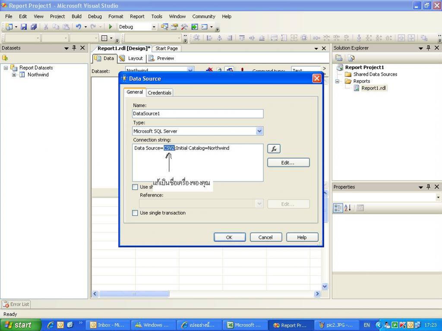Click inside the Connection string text box
This screenshot has height=331, width=442.
(x=198, y=162)
